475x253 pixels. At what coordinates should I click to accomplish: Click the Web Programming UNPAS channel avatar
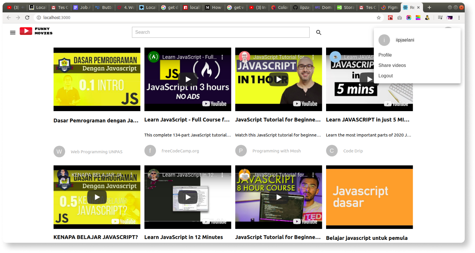[59, 151]
